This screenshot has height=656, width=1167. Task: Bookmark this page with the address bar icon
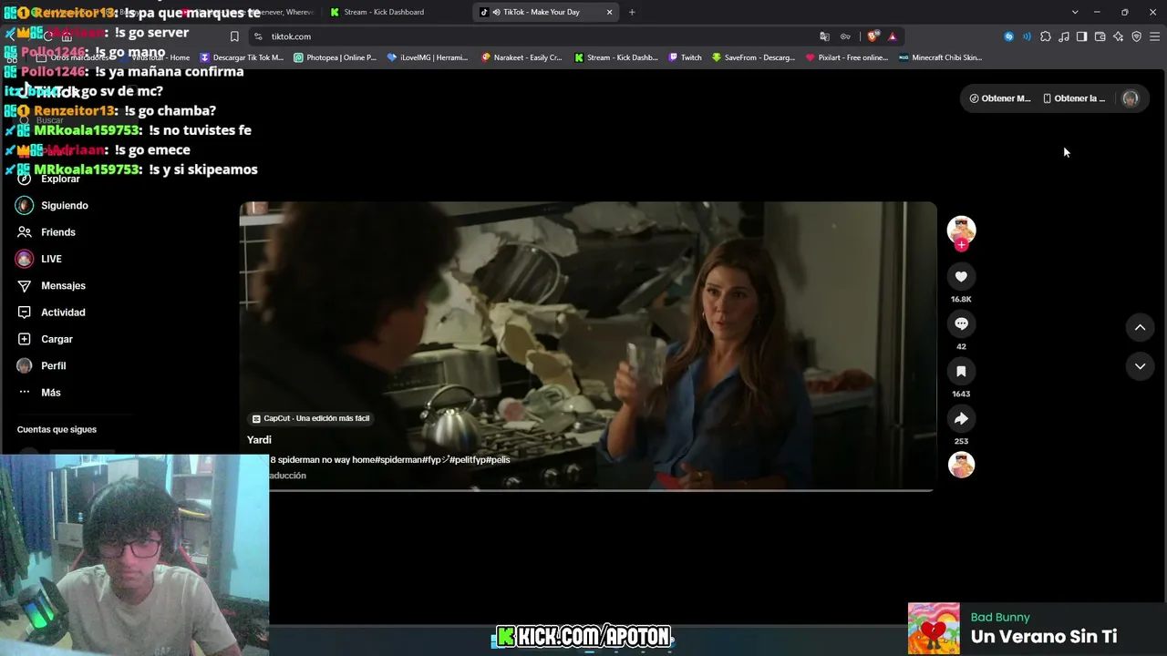tap(234, 36)
